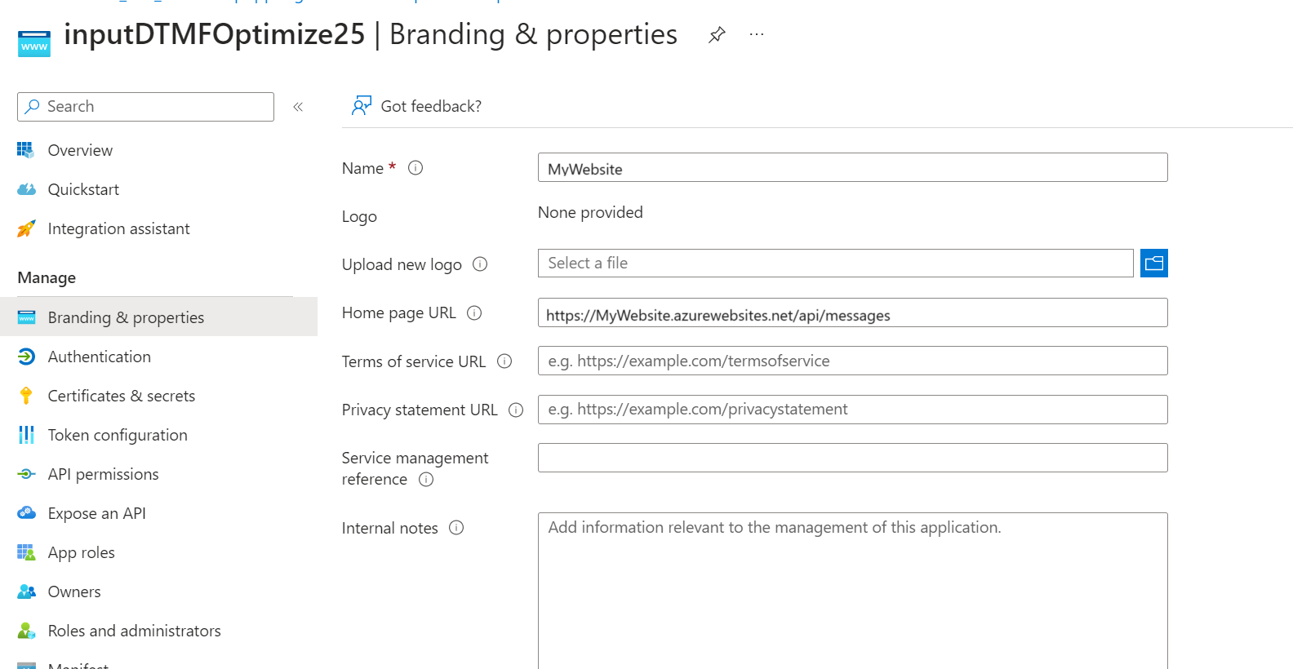Click the API permissions icon
The image size is (1293, 669).
click(26, 474)
